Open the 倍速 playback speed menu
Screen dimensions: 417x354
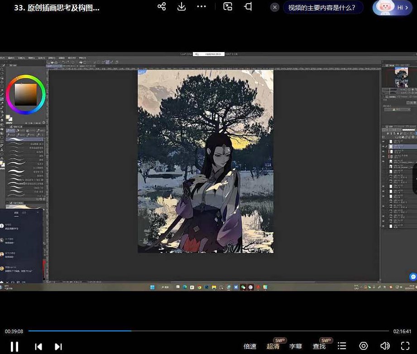(250, 346)
